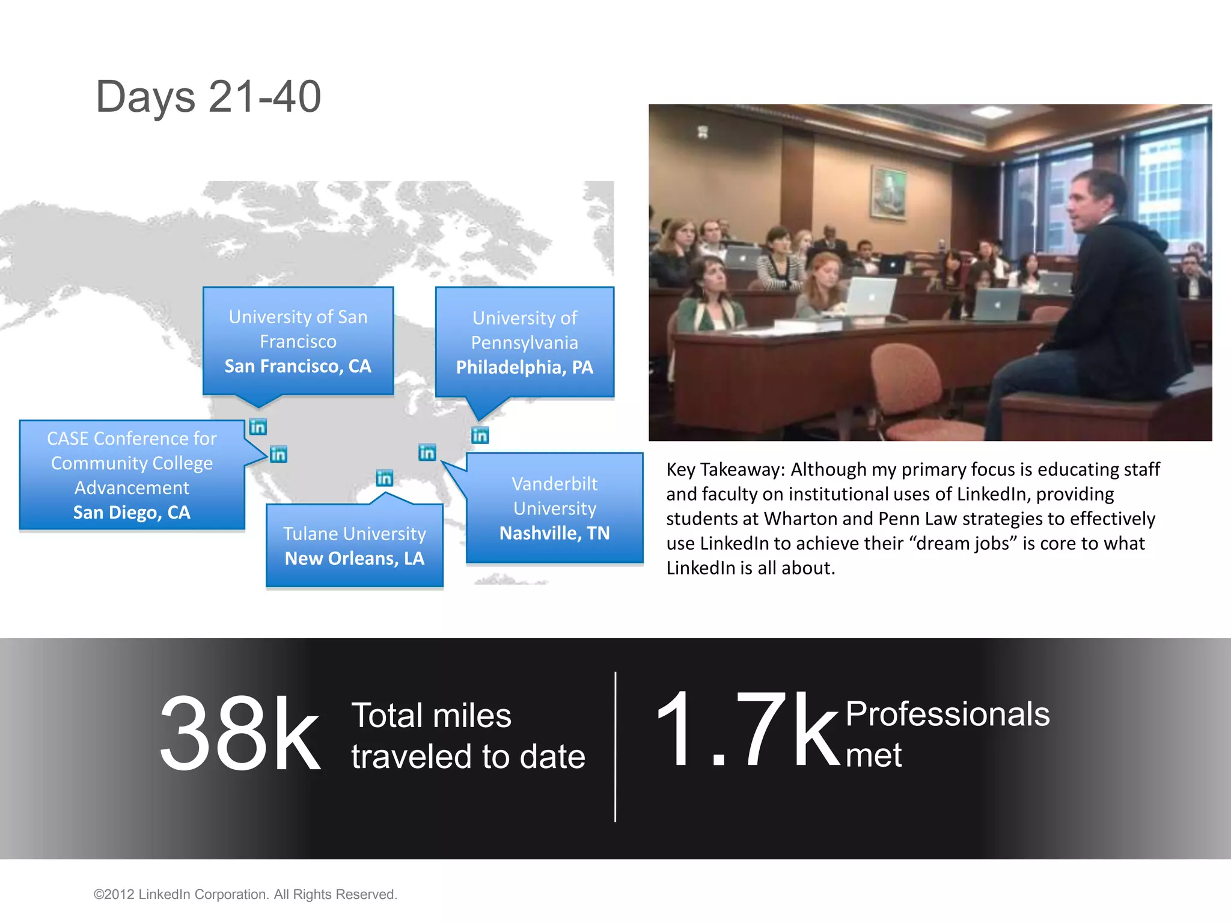Select the CASE Conference San Diego callout
Image resolution: width=1231 pixels, height=923 pixels.
pyautogui.click(x=132, y=475)
